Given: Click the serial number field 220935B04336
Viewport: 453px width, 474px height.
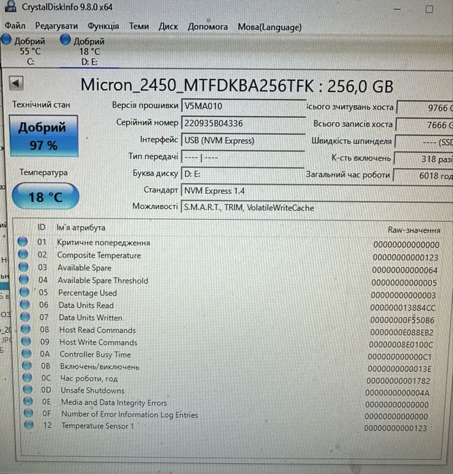Looking at the screenshot, I should click(x=243, y=124).
